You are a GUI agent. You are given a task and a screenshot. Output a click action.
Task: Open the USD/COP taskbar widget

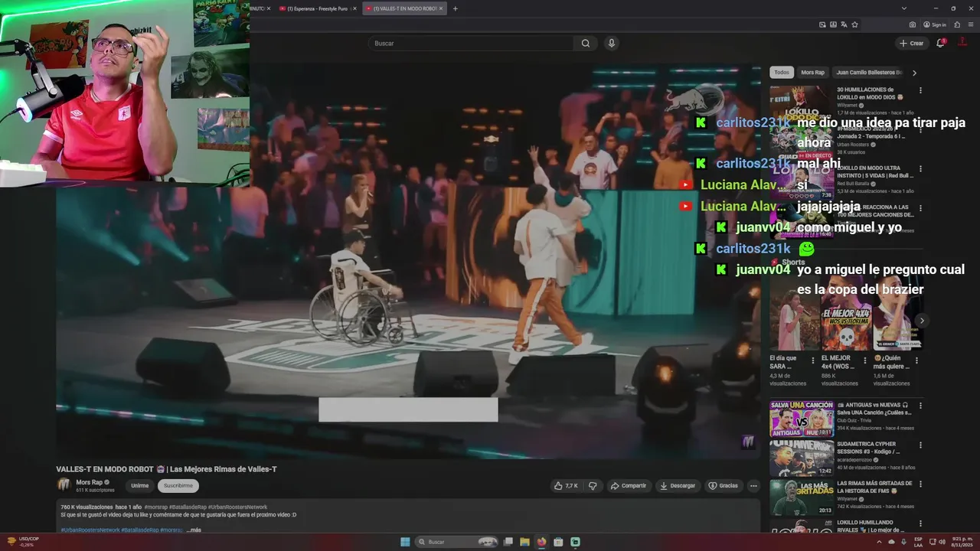point(24,542)
